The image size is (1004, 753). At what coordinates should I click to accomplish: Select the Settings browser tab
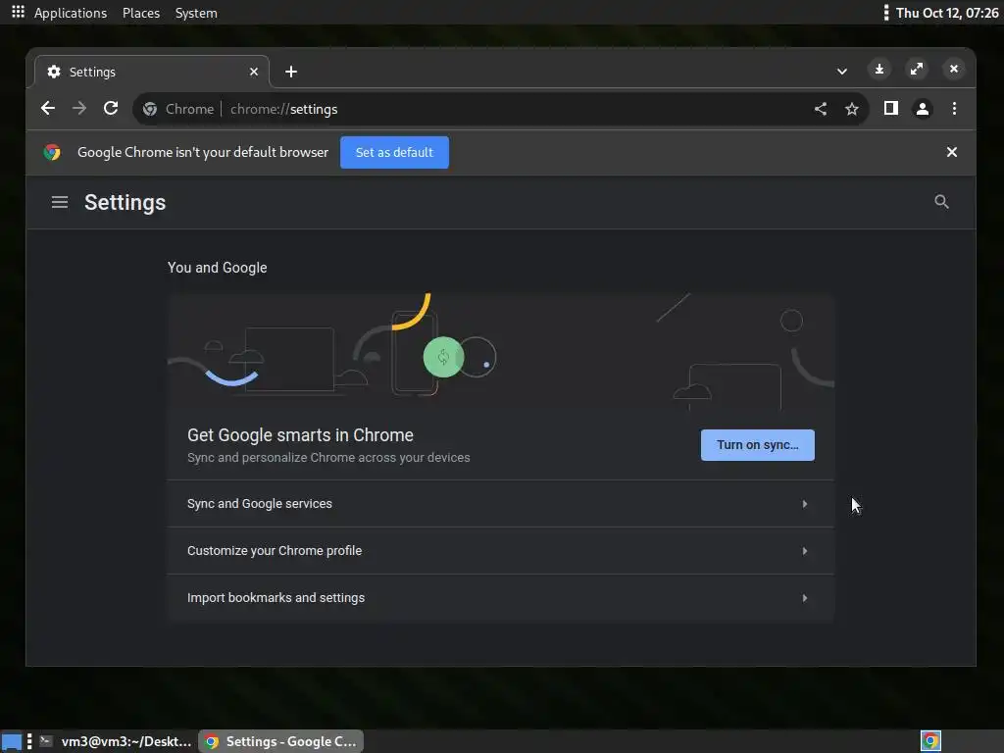point(152,72)
